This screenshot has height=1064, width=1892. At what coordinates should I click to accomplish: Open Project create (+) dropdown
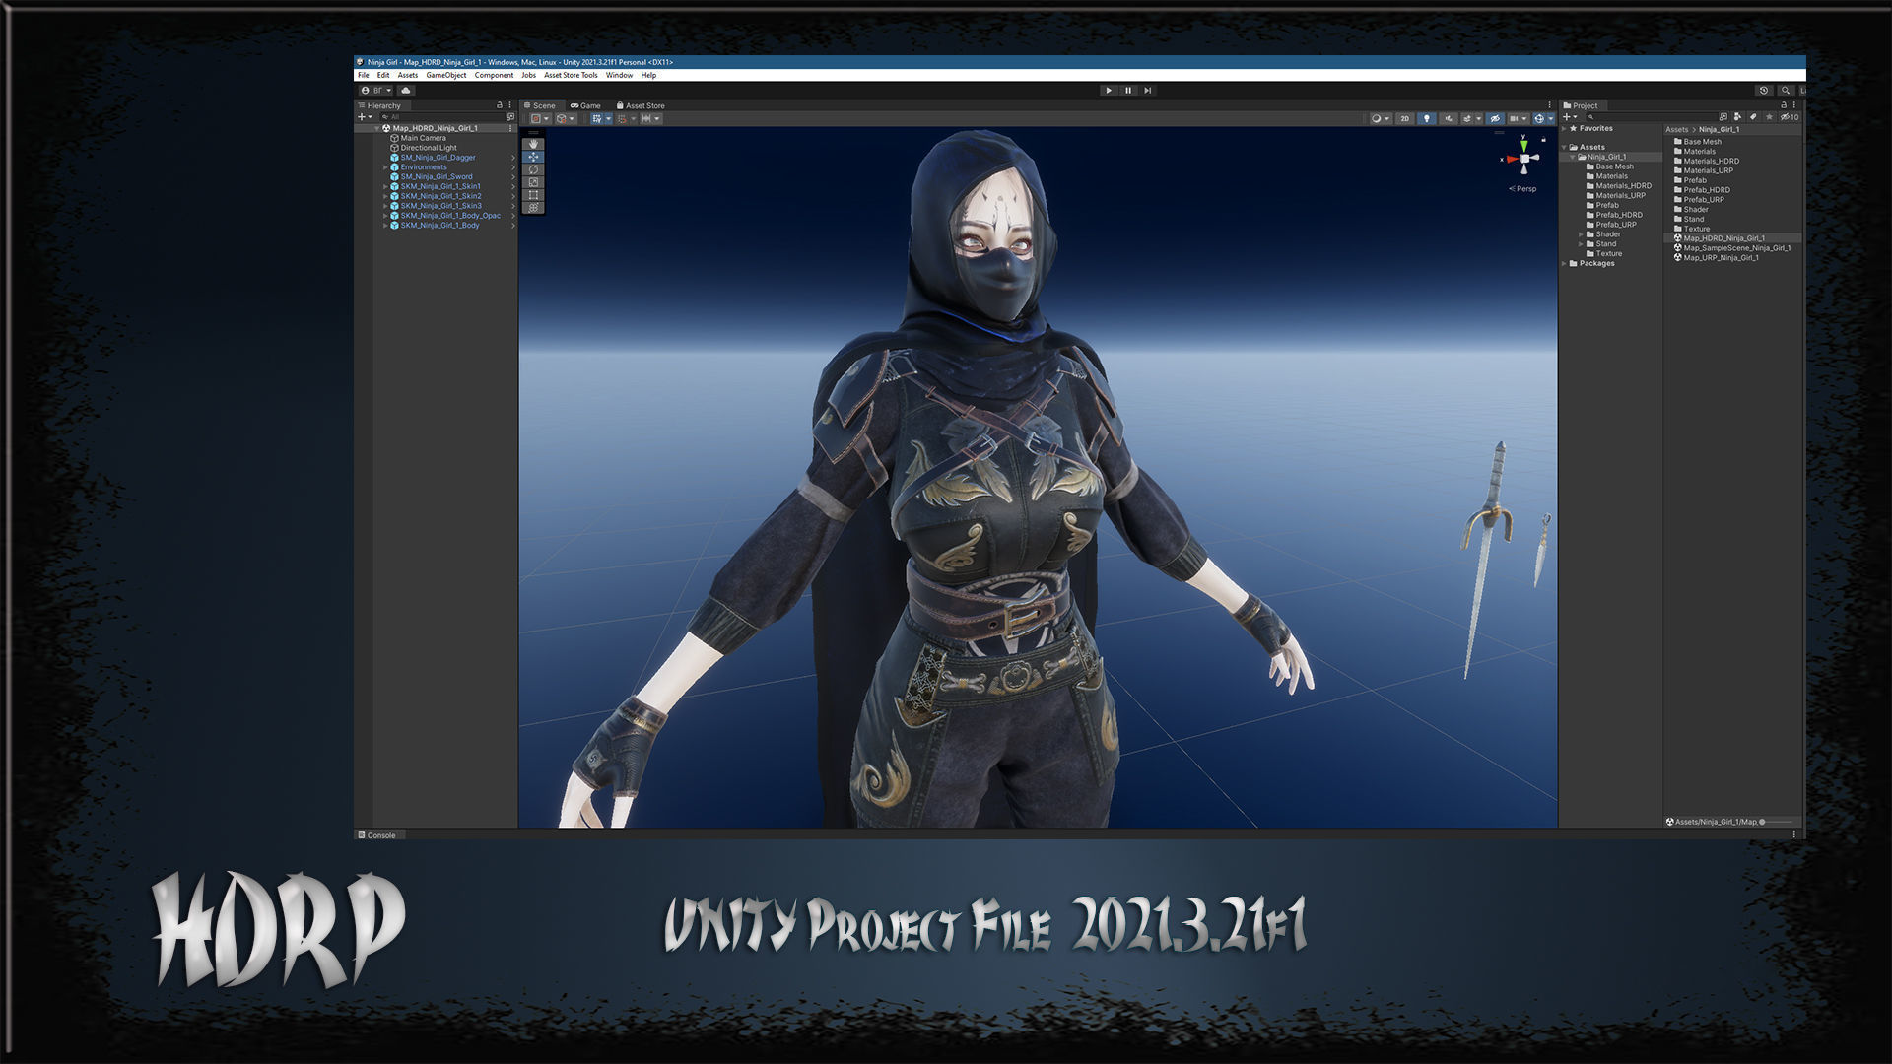click(x=1571, y=117)
